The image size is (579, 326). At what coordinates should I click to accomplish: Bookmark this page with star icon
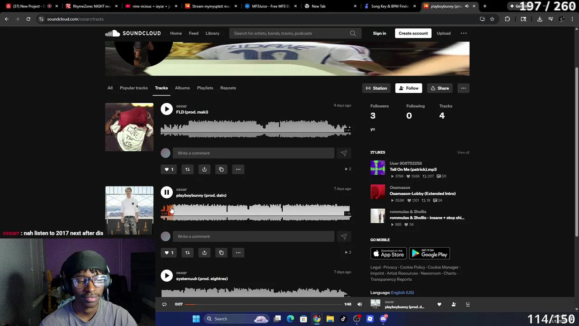pyautogui.click(x=492, y=19)
